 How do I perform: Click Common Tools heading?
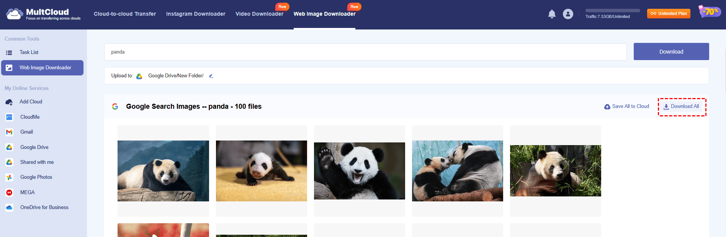click(x=22, y=39)
